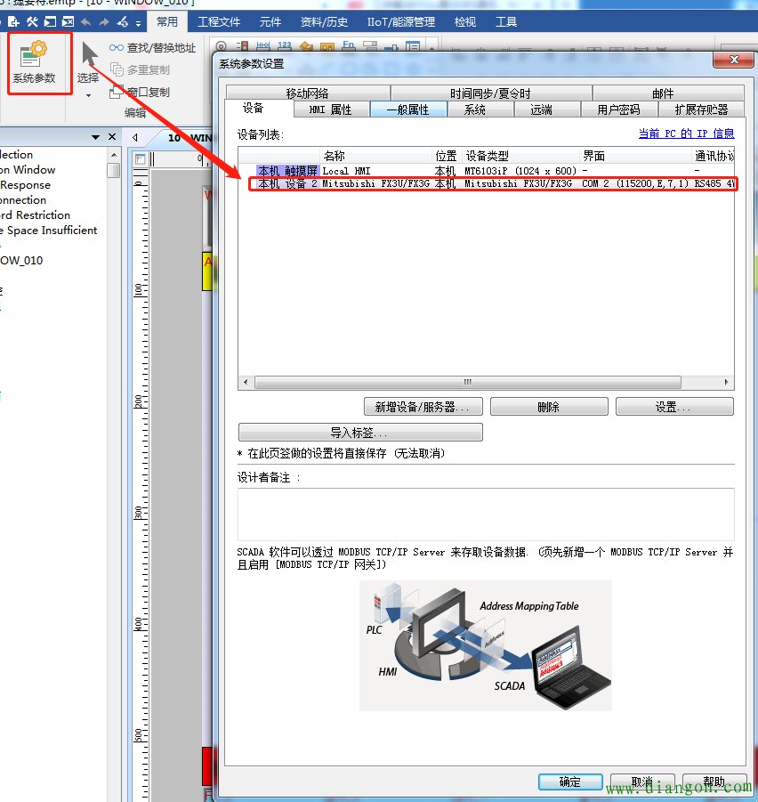Switch to the 用户密码 tab
The image size is (758, 802).
click(618, 109)
